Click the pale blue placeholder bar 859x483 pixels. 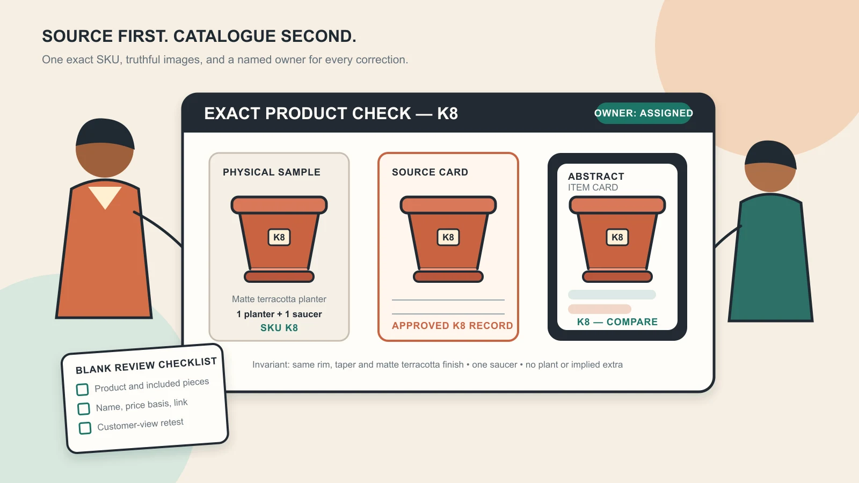click(x=612, y=295)
